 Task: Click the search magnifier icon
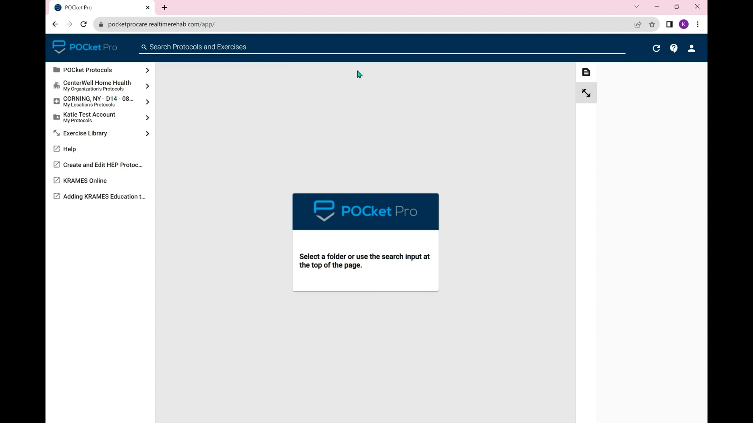click(144, 47)
